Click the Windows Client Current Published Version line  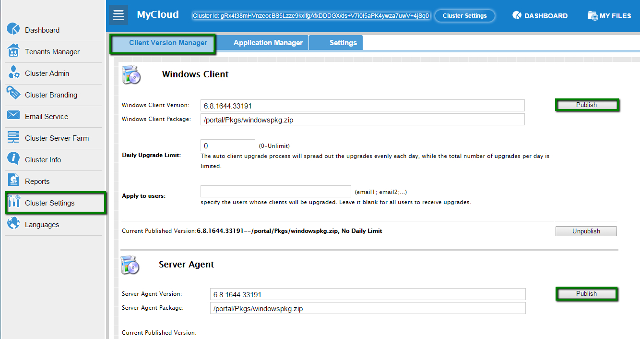252,231
